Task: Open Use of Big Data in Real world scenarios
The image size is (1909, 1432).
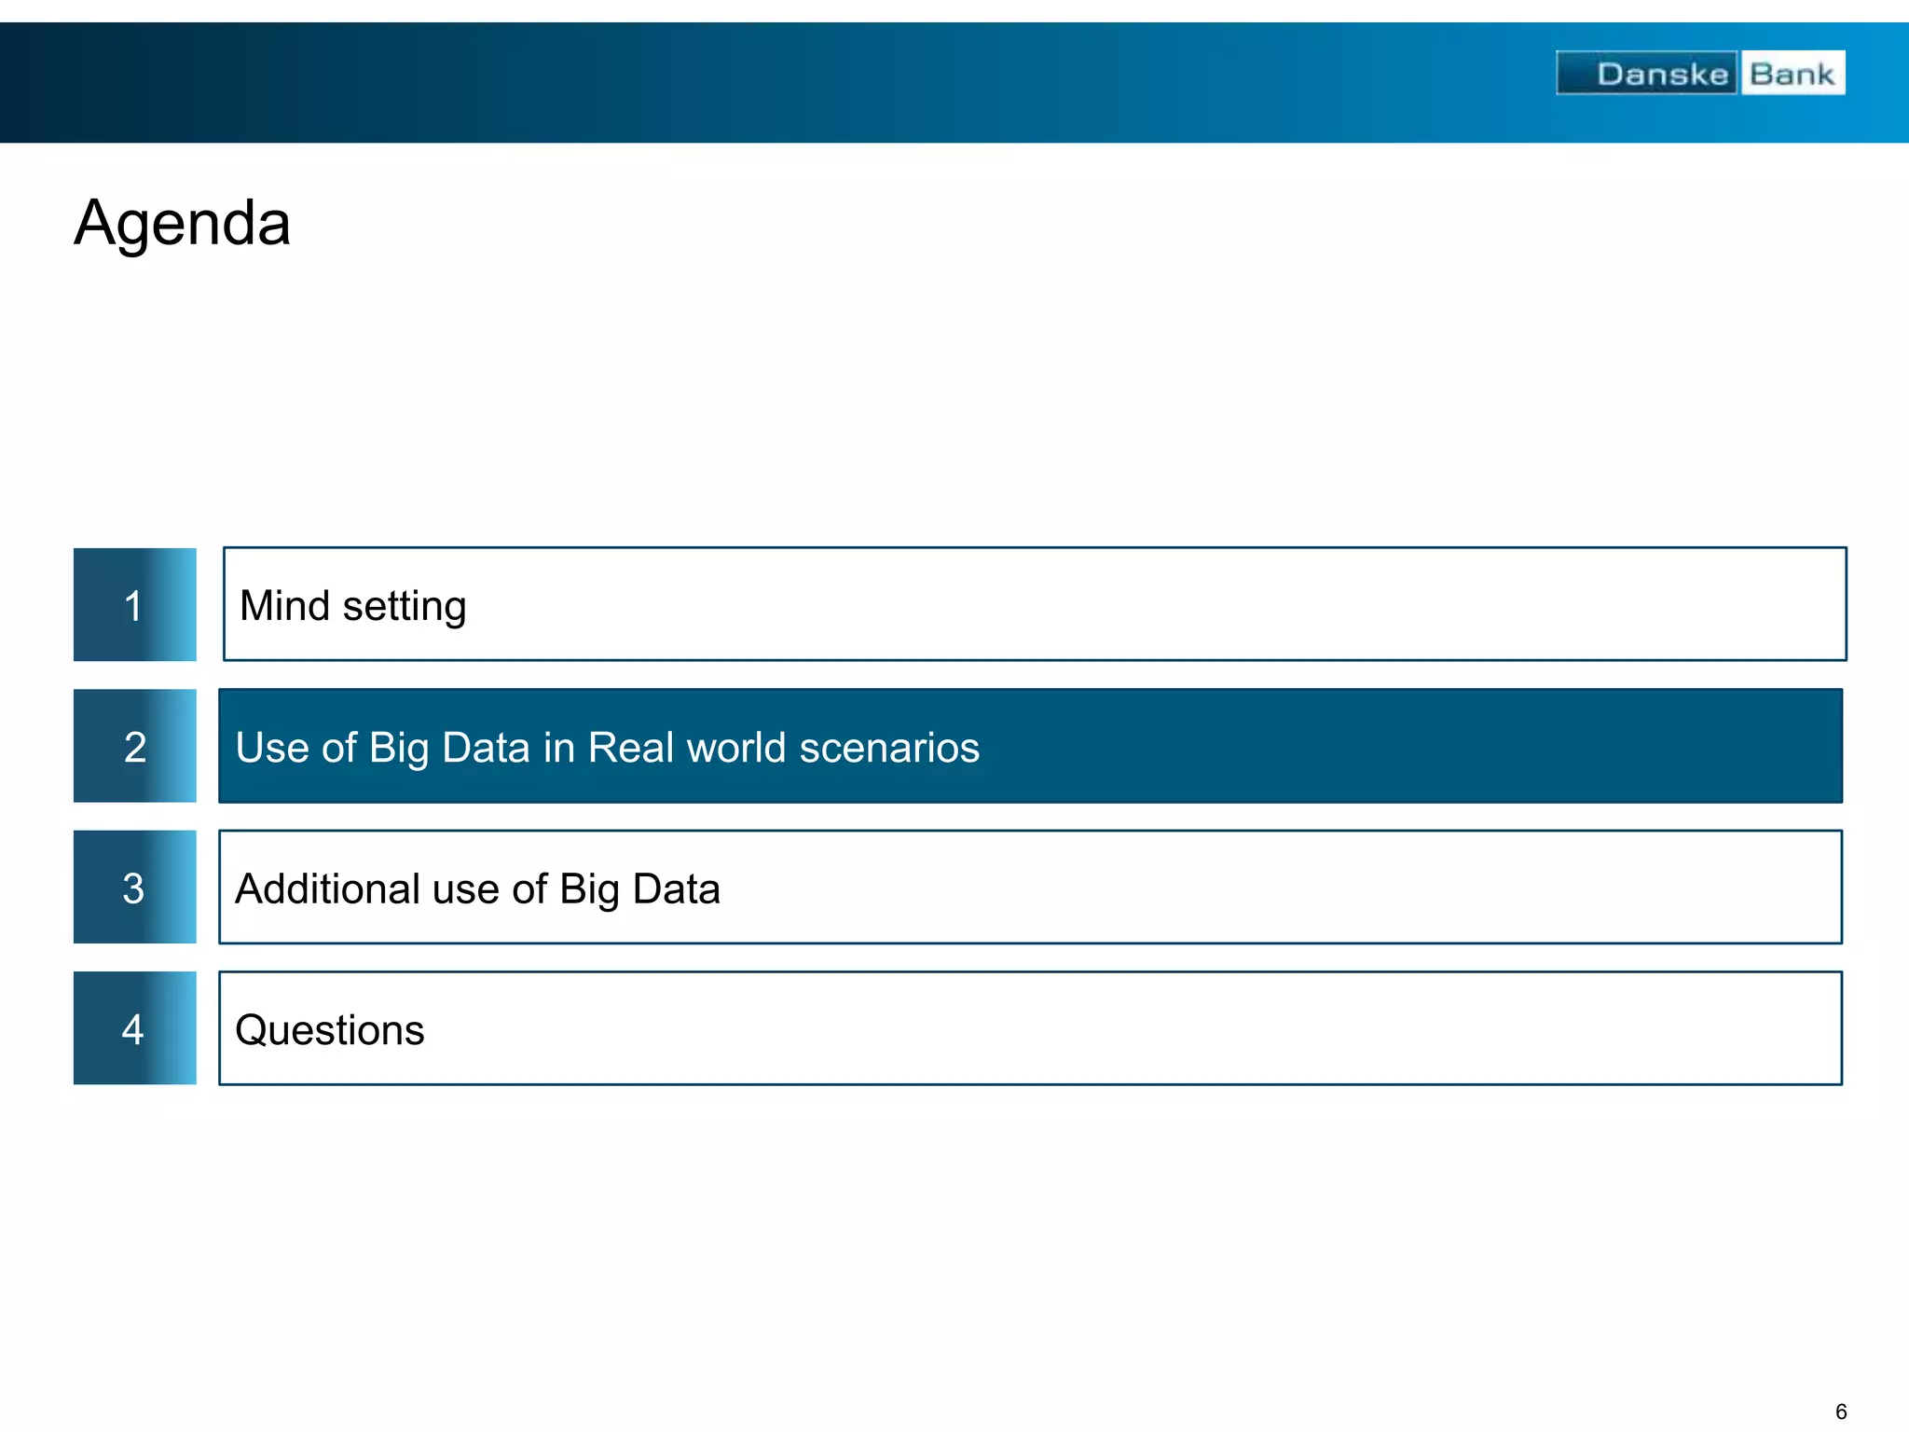Action: (1031, 746)
